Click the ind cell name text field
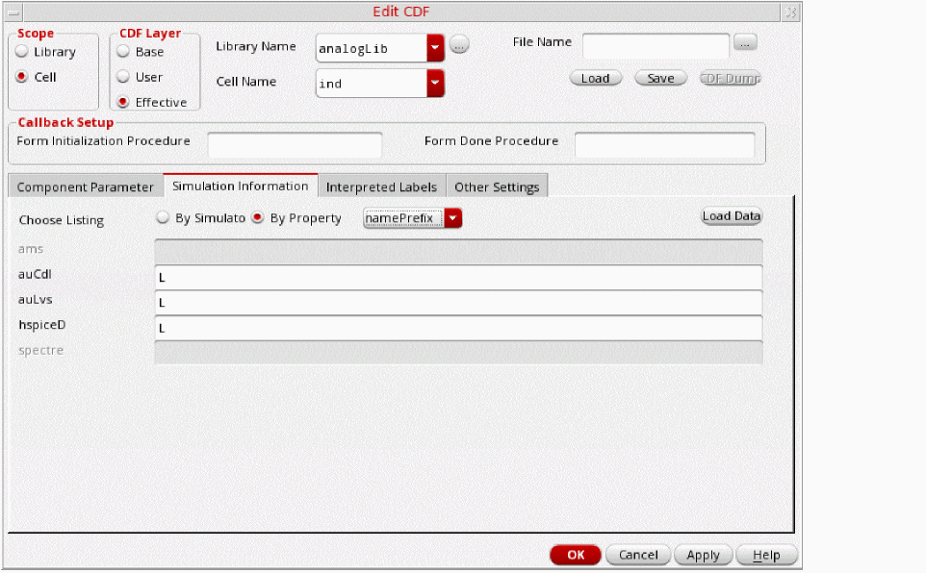This screenshot has width=926, height=573. [372, 84]
